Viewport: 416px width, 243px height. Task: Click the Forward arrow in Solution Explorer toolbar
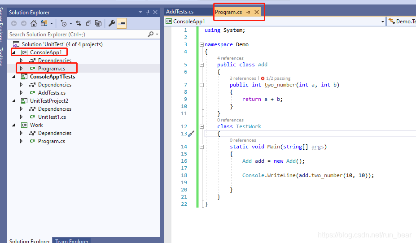24,24
